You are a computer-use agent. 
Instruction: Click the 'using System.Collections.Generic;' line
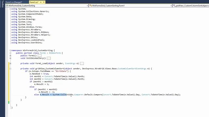point(30,11)
